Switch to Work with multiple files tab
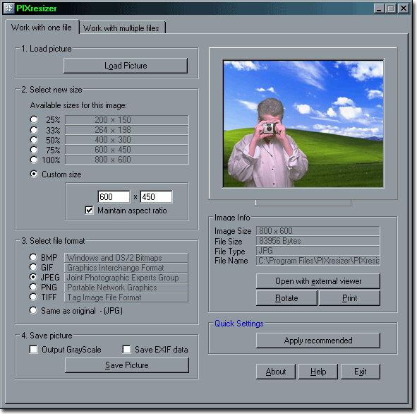The height and width of the screenshot is (414, 417). (x=122, y=28)
